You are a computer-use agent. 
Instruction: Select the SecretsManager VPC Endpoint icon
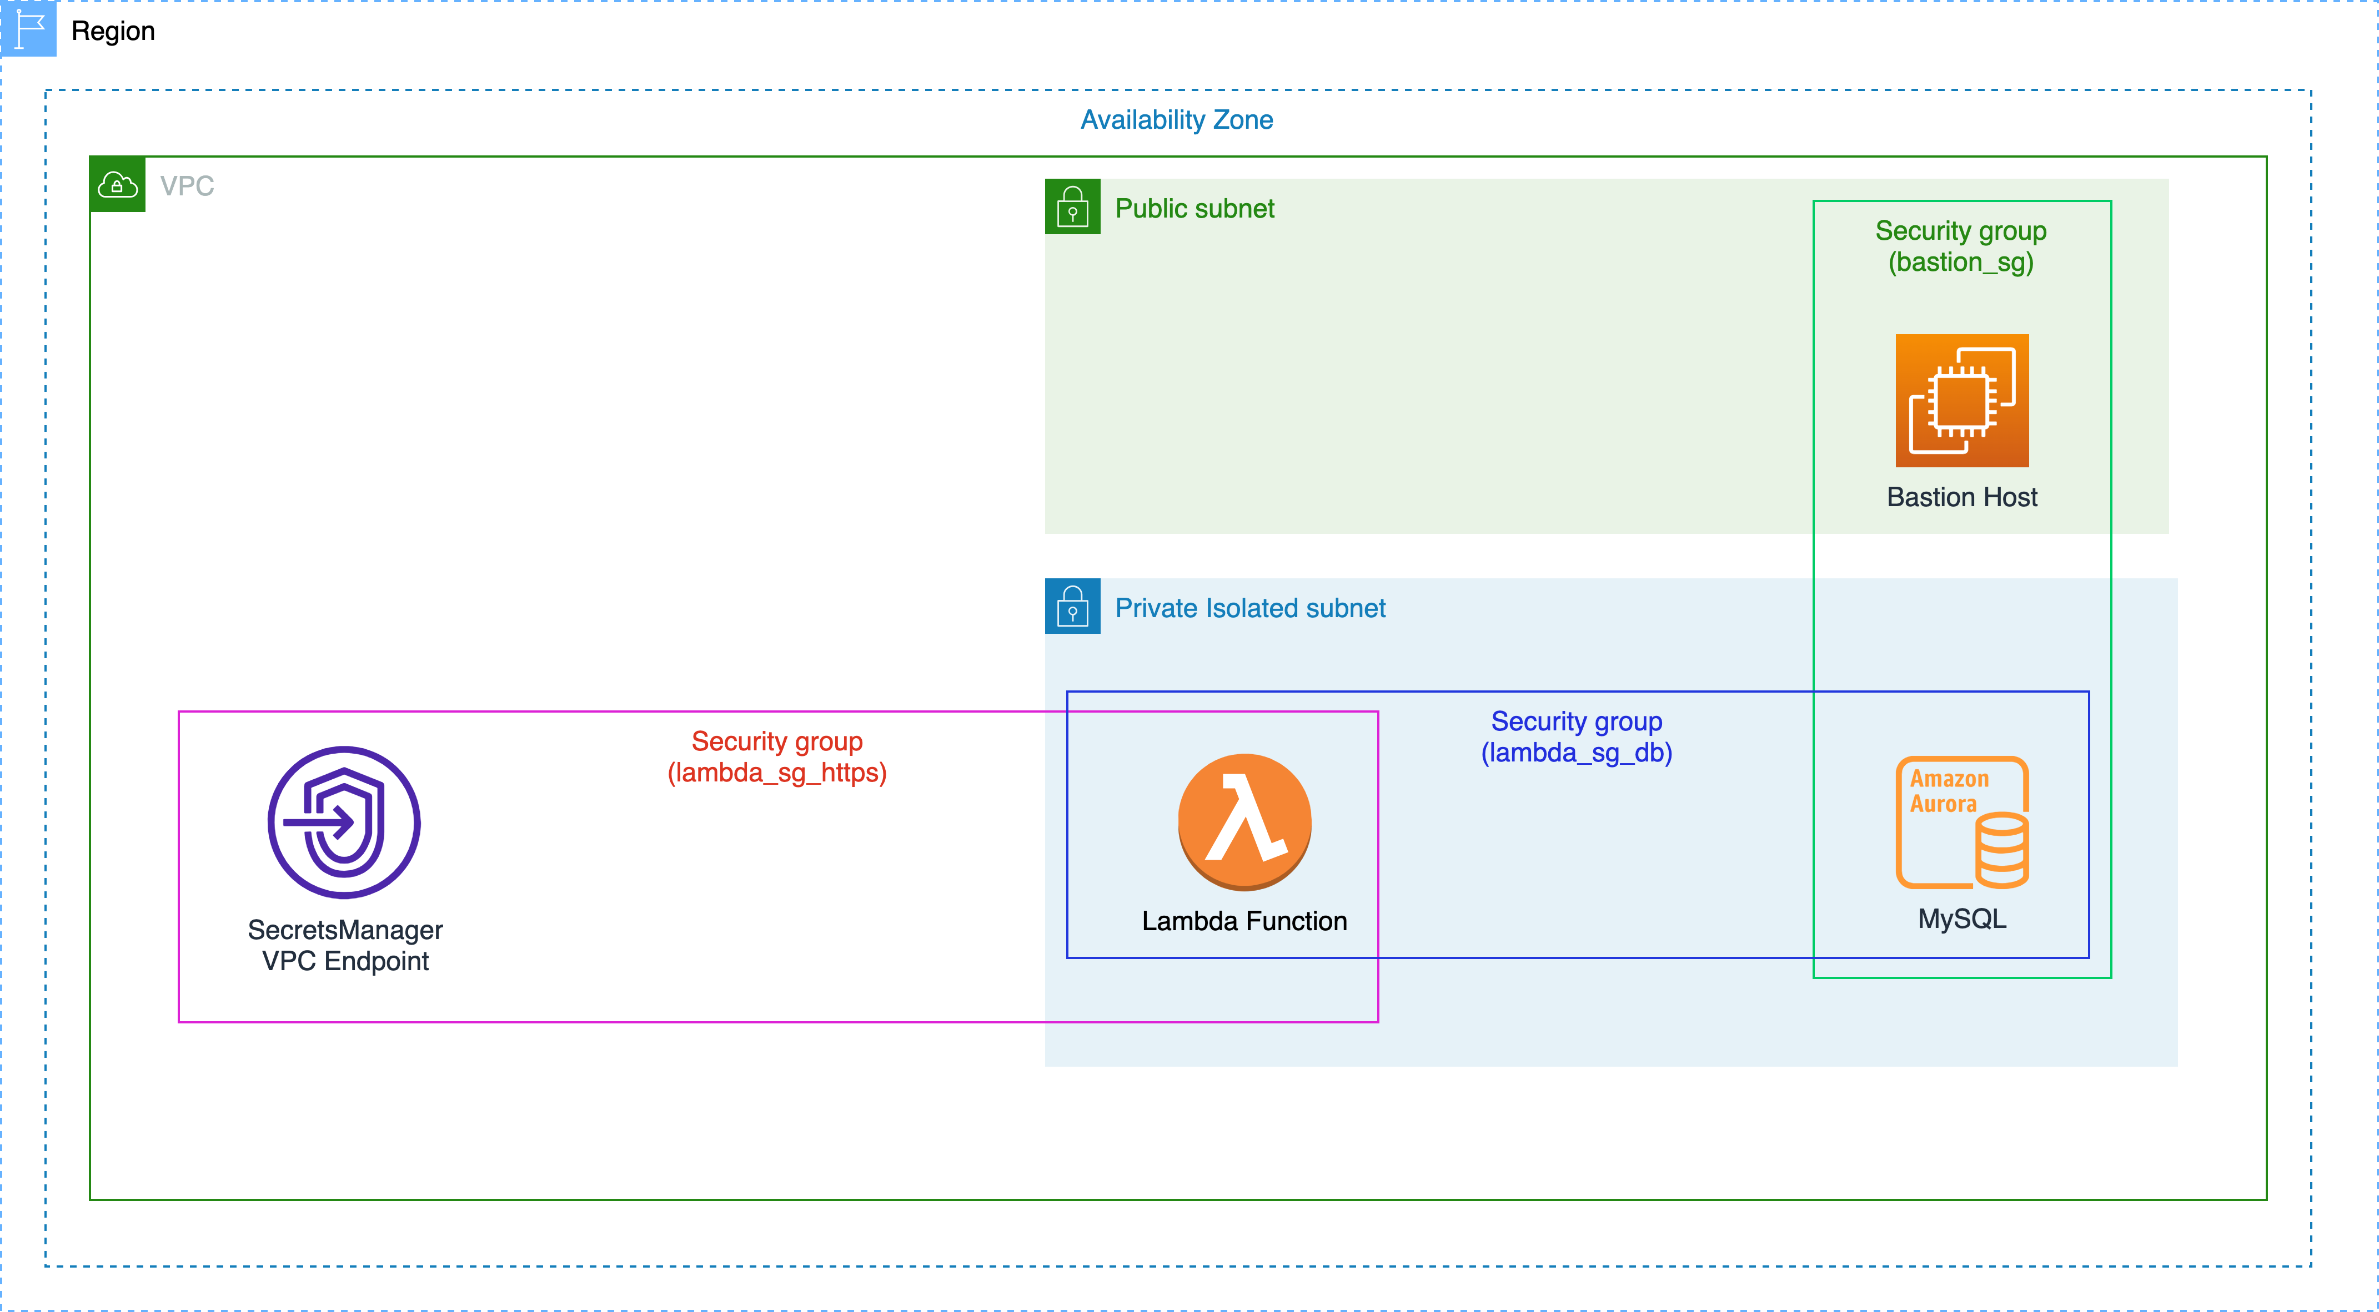[x=344, y=822]
